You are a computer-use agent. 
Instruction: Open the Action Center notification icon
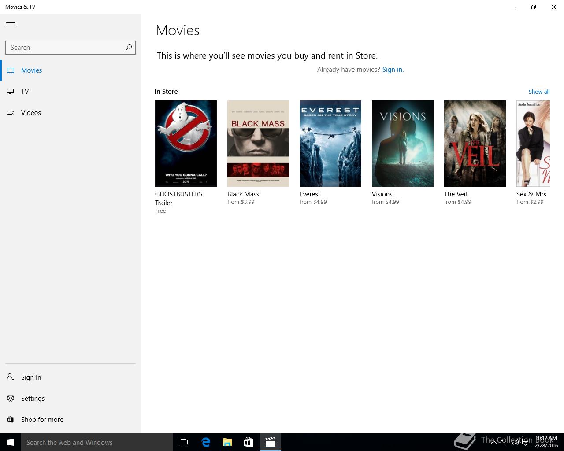click(x=526, y=442)
